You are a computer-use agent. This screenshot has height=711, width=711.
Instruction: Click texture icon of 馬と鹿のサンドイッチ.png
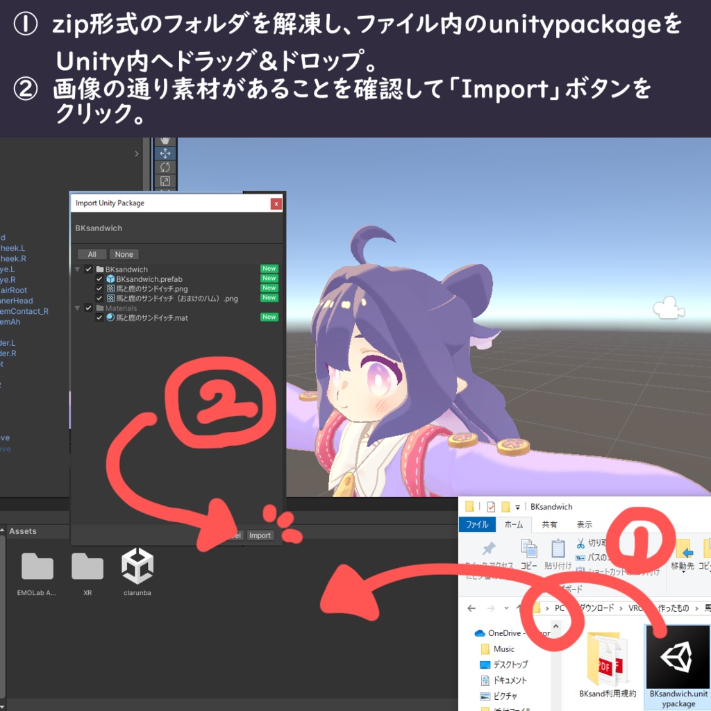click(110, 288)
